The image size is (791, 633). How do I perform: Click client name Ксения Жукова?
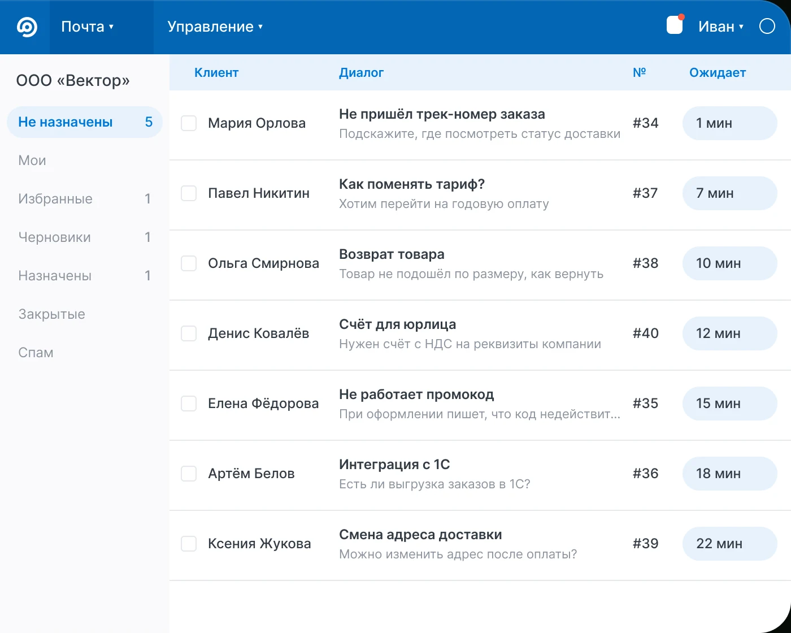pos(259,544)
